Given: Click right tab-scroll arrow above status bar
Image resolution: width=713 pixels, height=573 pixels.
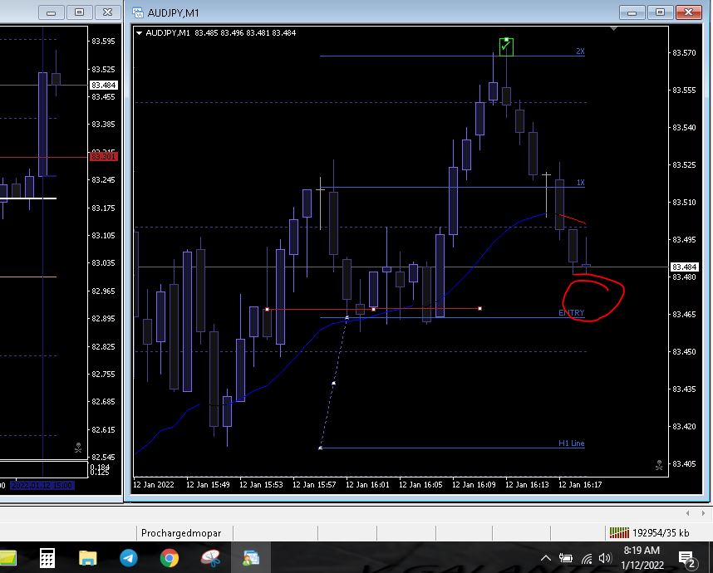Looking at the screenshot, I should [703, 513].
